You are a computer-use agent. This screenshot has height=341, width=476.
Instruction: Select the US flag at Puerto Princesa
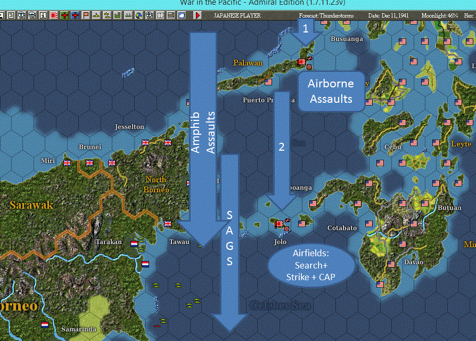coord(268,82)
